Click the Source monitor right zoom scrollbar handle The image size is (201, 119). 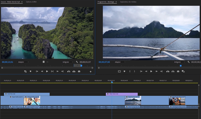(x=92, y=68)
